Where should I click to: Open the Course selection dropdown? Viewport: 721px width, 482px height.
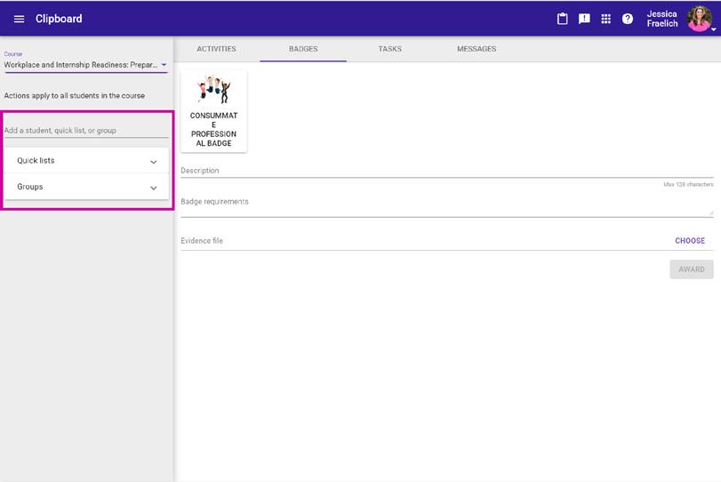click(85, 65)
